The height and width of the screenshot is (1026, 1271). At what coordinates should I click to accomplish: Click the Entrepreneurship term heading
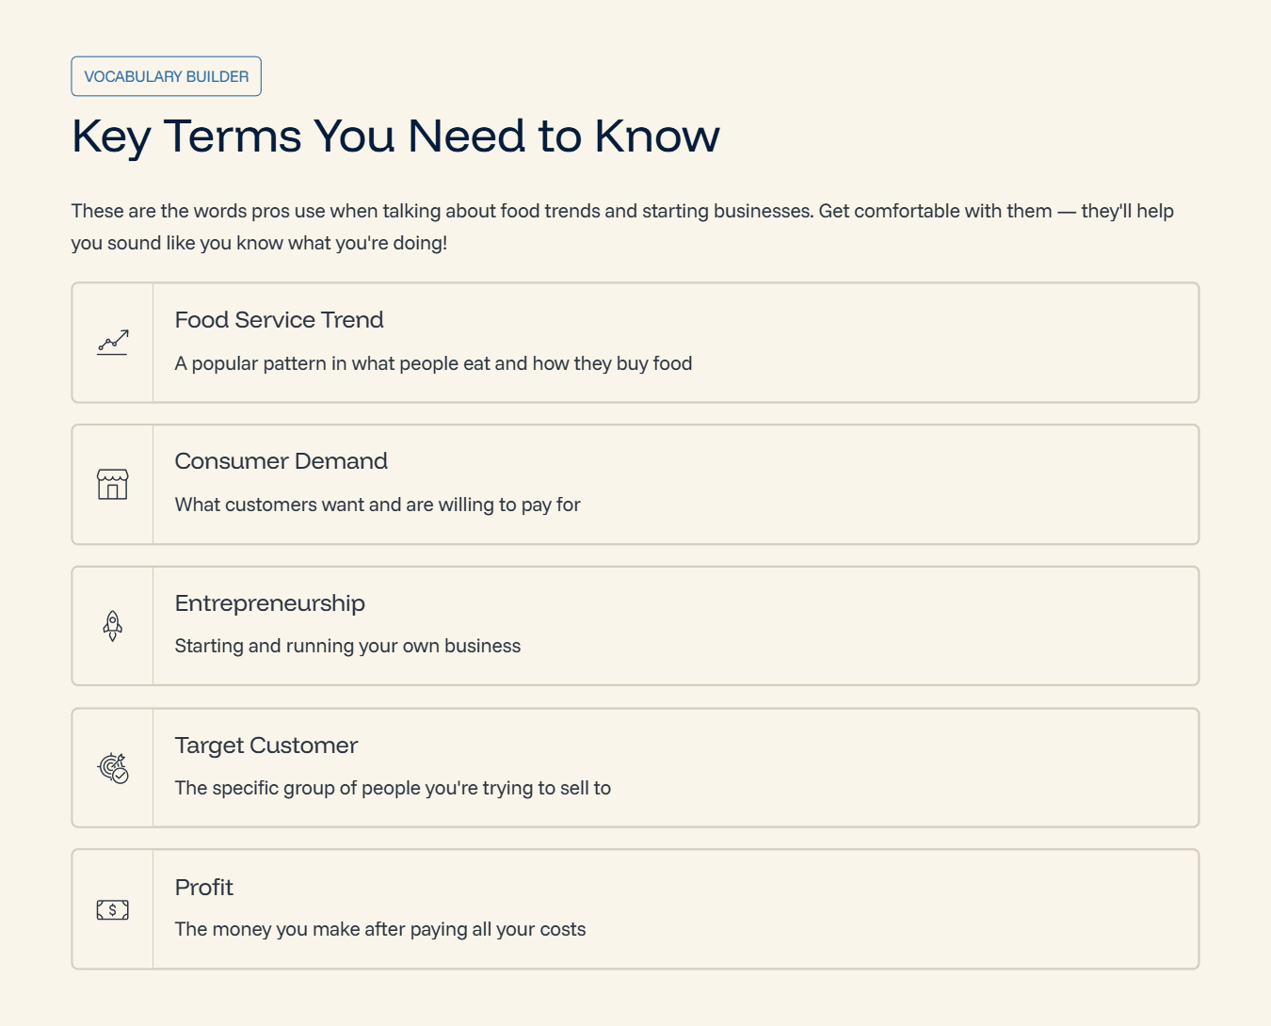[270, 603]
